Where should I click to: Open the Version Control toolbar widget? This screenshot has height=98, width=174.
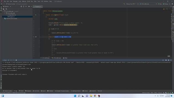[x=11, y=4]
